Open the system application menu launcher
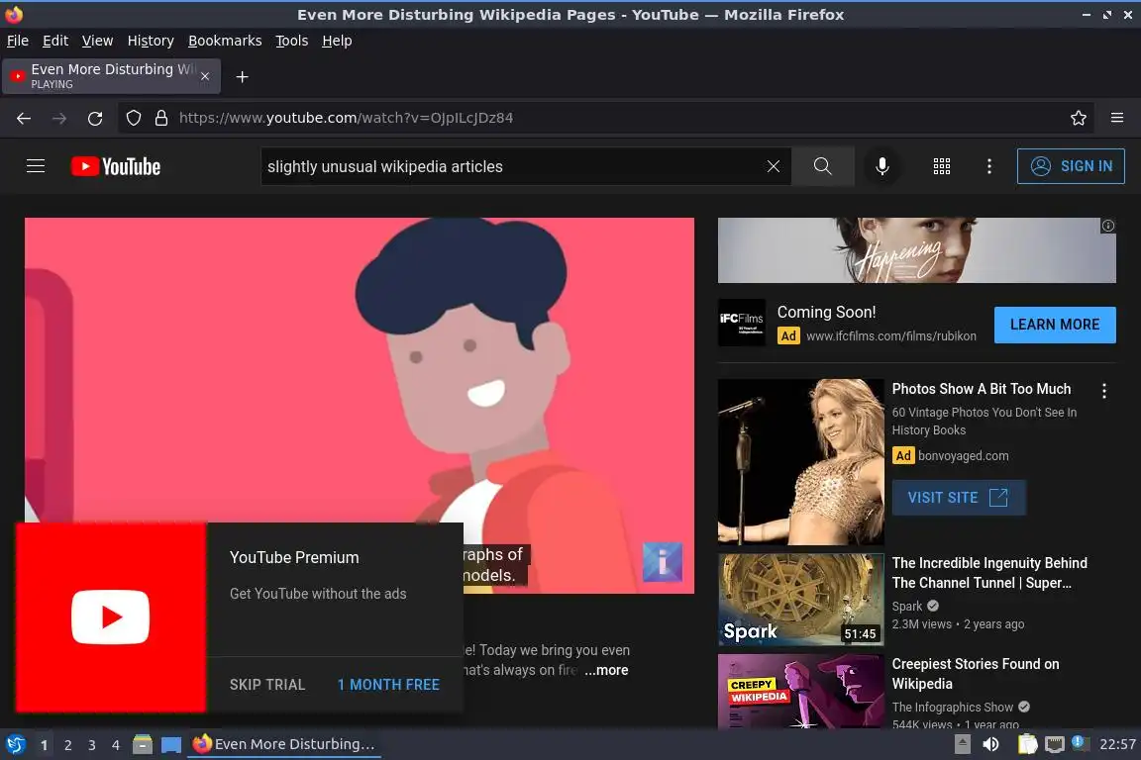Viewport: 1141px width, 760px height. (15, 744)
